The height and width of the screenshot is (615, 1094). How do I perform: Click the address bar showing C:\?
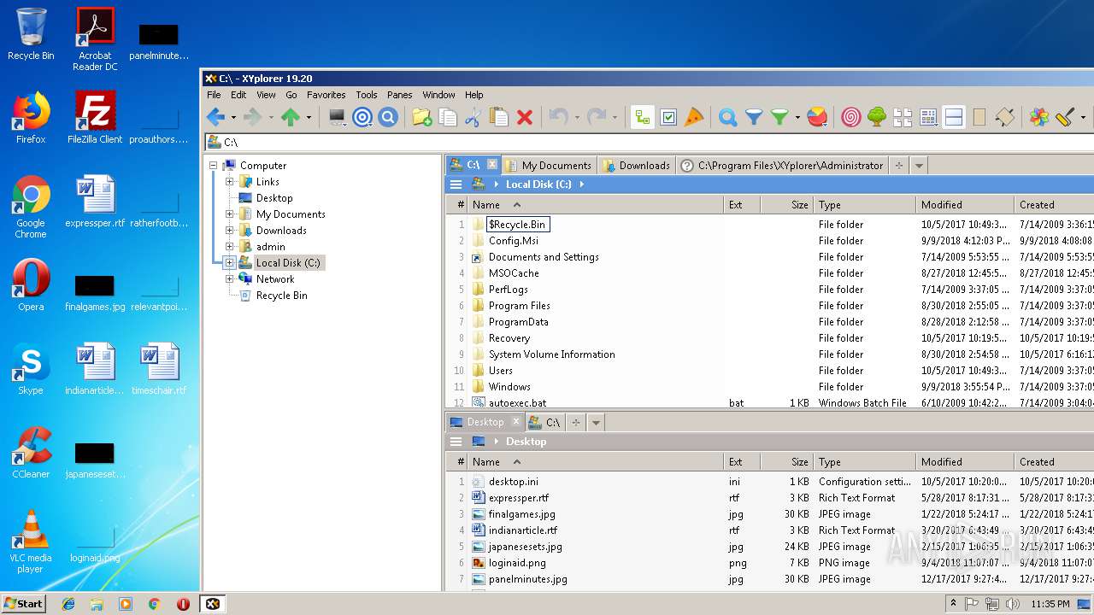point(648,143)
